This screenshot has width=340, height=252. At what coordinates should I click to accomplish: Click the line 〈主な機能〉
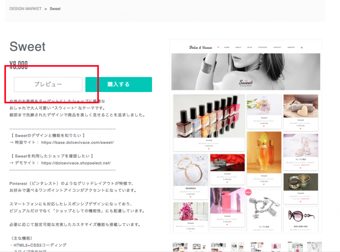22,238
